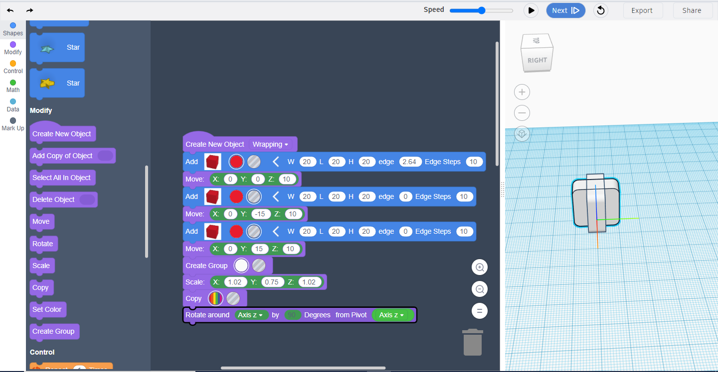
Task: Open the pivot Axis z dropdown
Action: [393, 315]
